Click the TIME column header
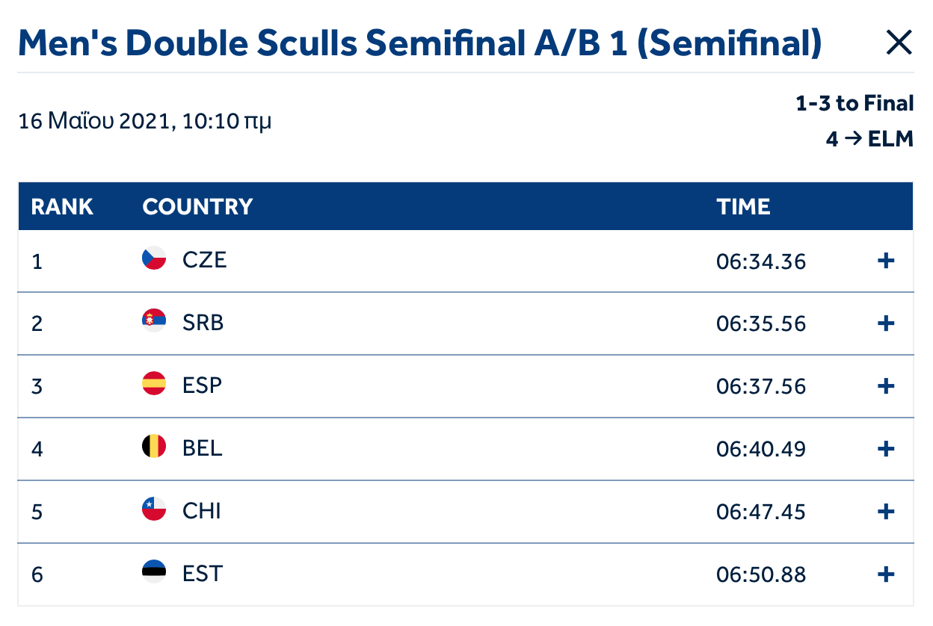The height and width of the screenshot is (626, 933). (x=743, y=207)
